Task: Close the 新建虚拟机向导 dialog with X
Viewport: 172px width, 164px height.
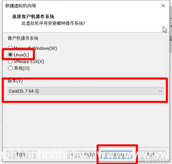Action: [163, 6]
